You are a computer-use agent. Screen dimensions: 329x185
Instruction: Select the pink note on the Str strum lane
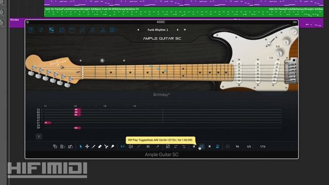78,128
